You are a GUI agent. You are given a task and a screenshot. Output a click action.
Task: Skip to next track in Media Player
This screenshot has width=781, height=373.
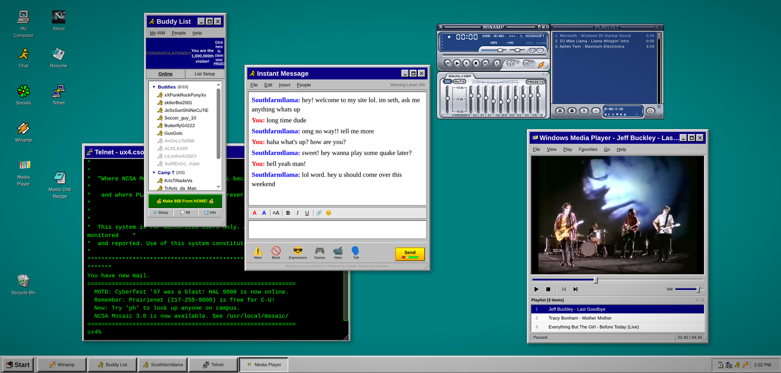pyautogui.click(x=575, y=289)
